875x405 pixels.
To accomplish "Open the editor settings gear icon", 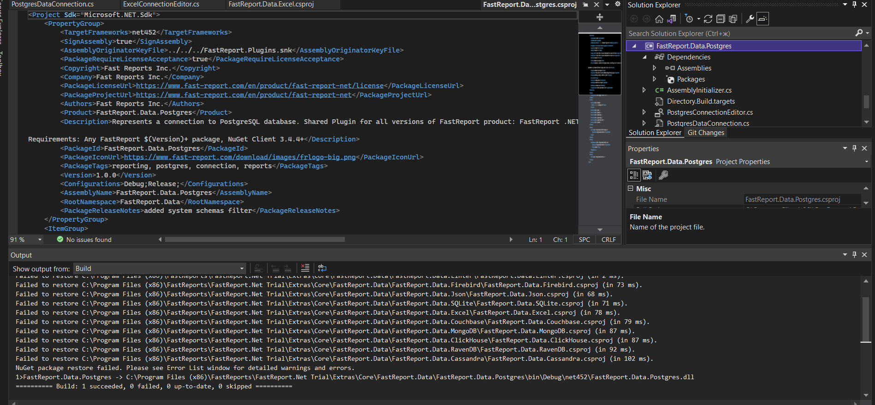I will [x=618, y=4].
